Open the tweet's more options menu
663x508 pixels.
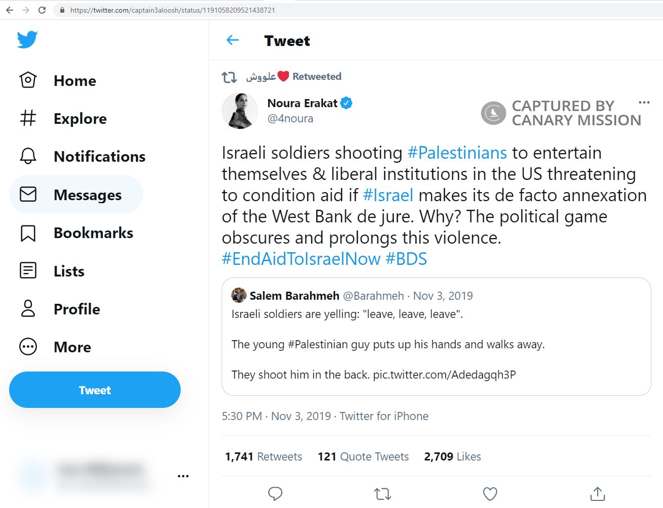click(x=644, y=102)
